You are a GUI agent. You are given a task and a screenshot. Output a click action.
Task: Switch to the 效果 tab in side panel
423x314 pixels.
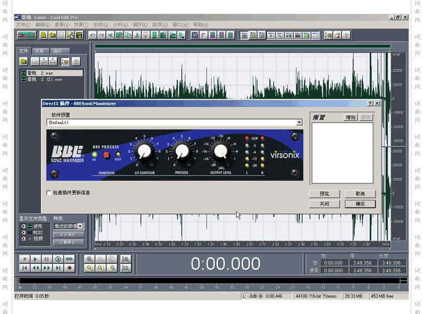click(x=40, y=51)
